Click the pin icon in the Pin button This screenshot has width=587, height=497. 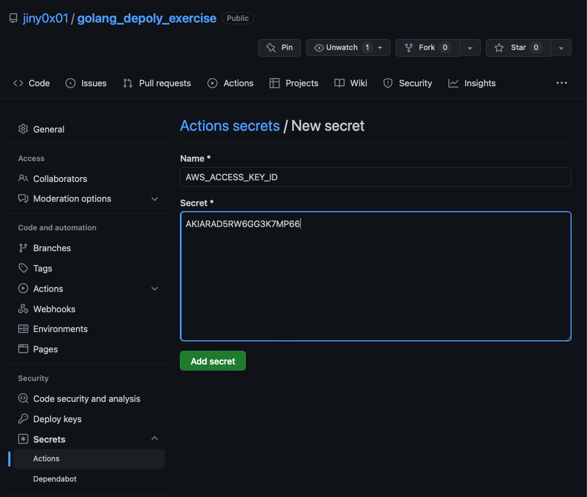(271, 47)
